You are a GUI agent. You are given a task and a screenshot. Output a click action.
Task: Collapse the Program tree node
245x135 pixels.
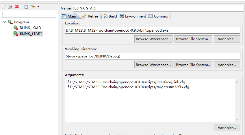5,22
